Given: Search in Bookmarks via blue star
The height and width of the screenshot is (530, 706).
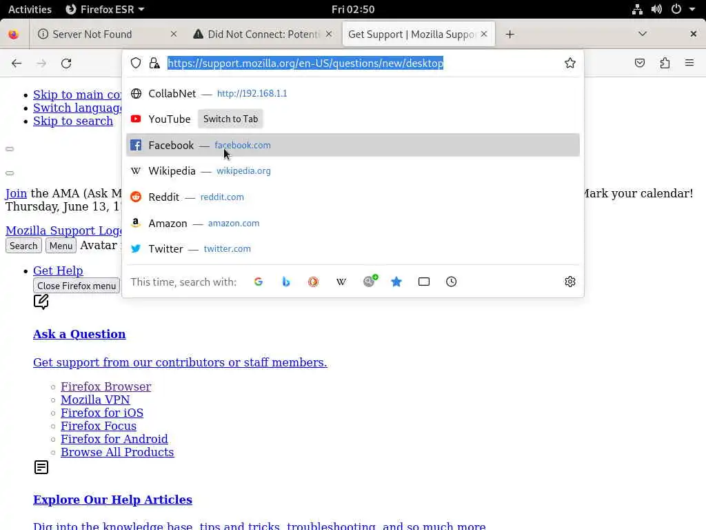Looking at the screenshot, I should (x=396, y=282).
